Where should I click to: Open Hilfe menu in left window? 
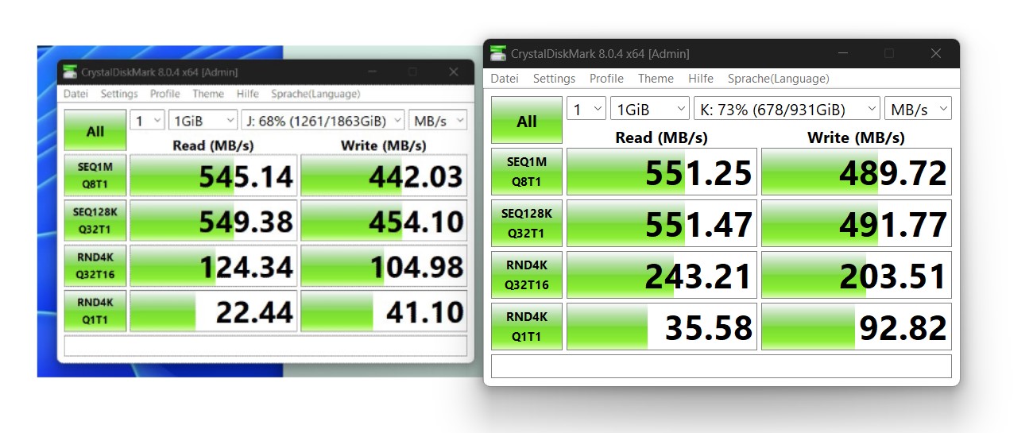(x=248, y=94)
